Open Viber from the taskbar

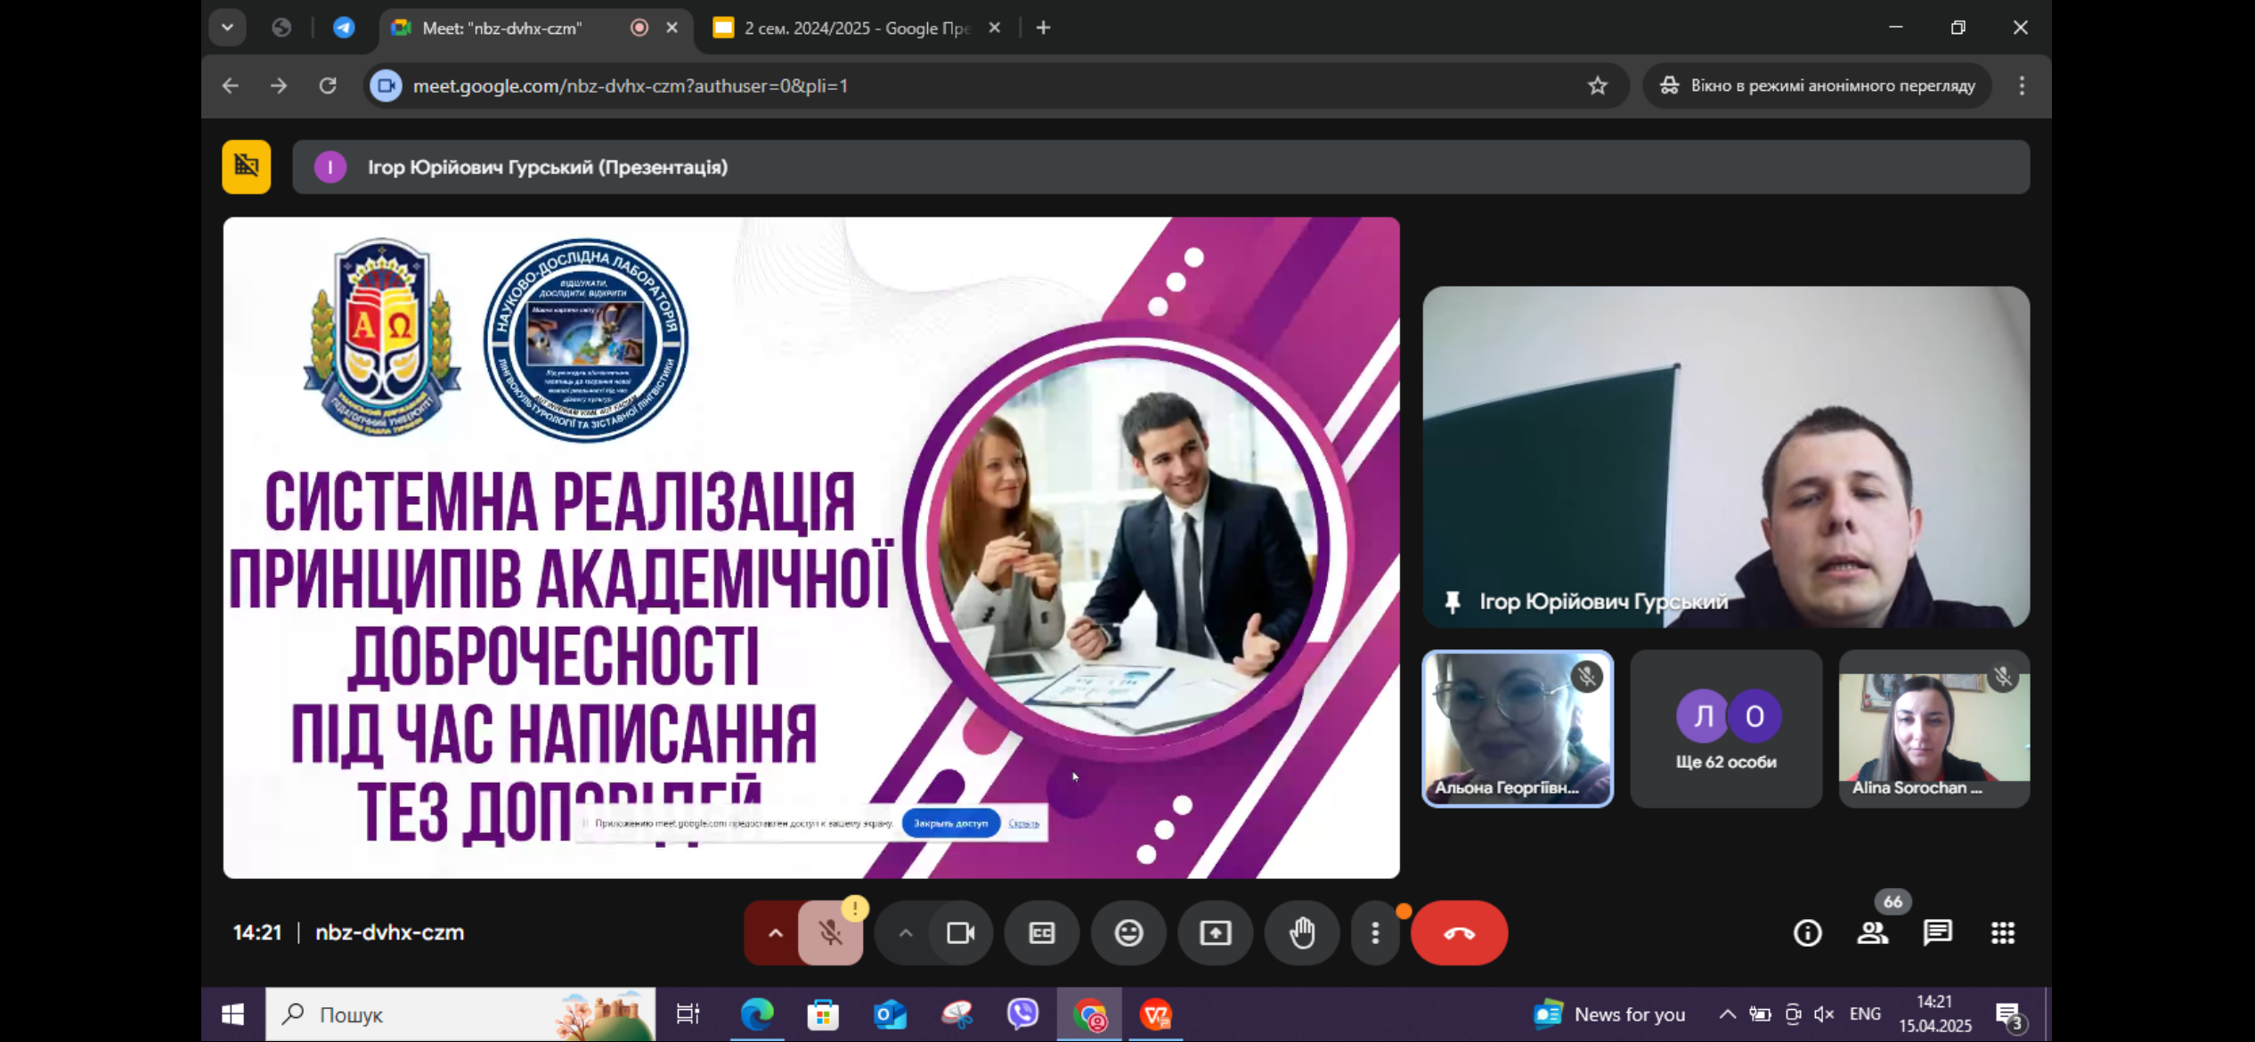pyautogui.click(x=1022, y=1014)
